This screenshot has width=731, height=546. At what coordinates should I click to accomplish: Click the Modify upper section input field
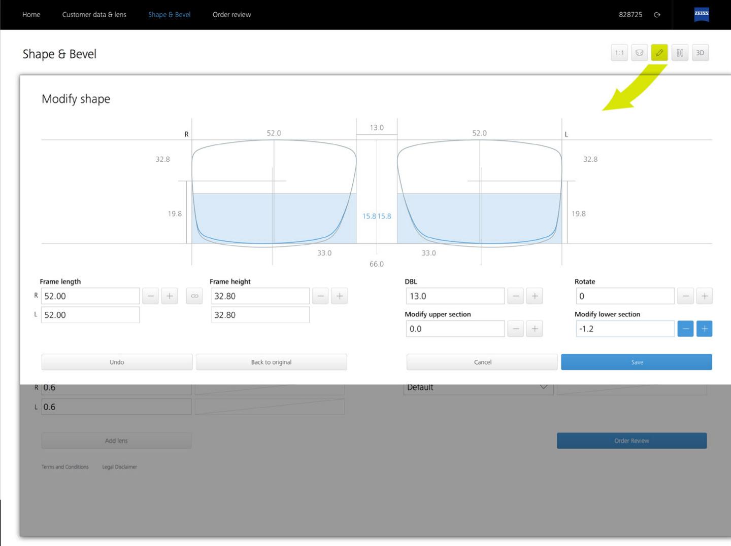[x=454, y=329]
